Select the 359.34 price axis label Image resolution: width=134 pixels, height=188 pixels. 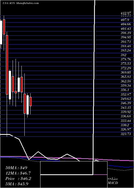click(126, 86)
